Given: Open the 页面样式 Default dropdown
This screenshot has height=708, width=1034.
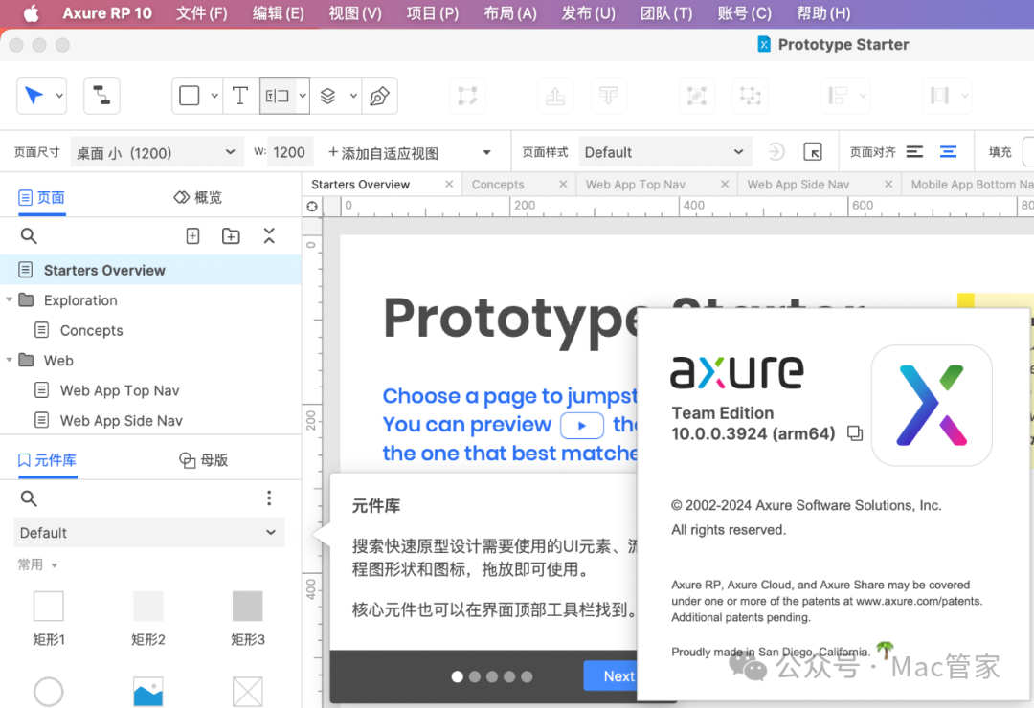Looking at the screenshot, I should point(665,152).
